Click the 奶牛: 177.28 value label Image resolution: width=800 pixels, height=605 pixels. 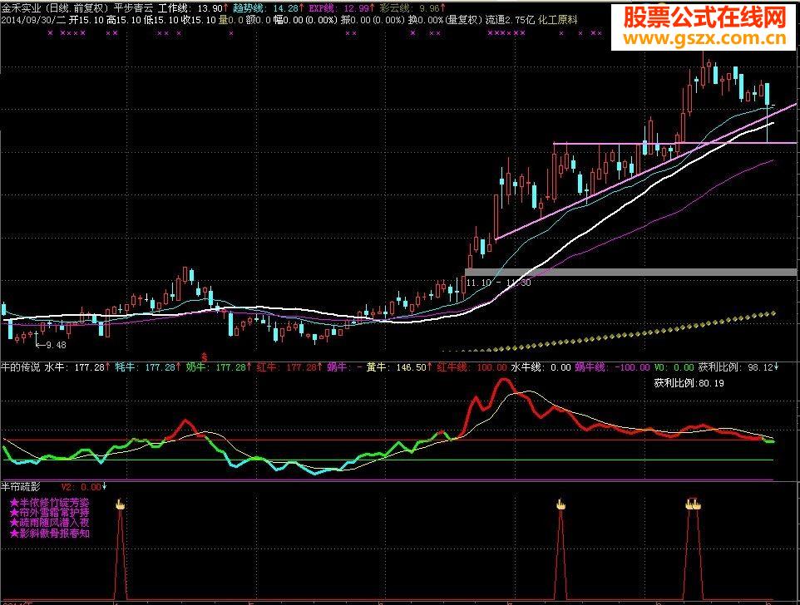[x=219, y=367]
